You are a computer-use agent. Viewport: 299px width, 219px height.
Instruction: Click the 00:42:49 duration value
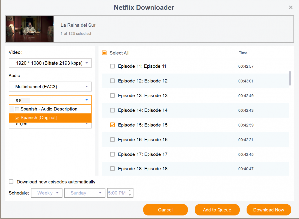click(x=246, y=96)
